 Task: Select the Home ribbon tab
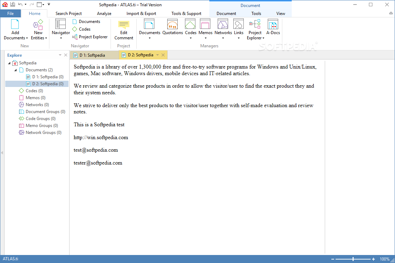tap(34, 14)
